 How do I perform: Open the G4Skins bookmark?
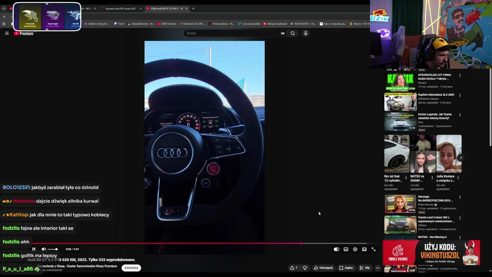97,24
